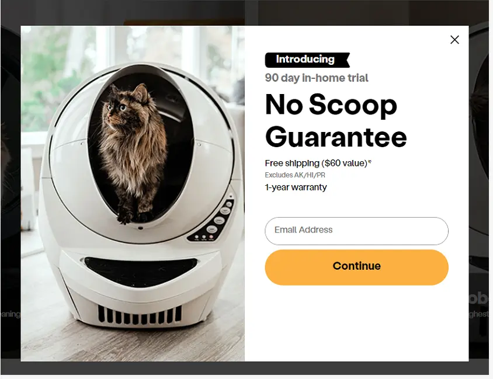Click the Email Address input field

tap(356, 231)
